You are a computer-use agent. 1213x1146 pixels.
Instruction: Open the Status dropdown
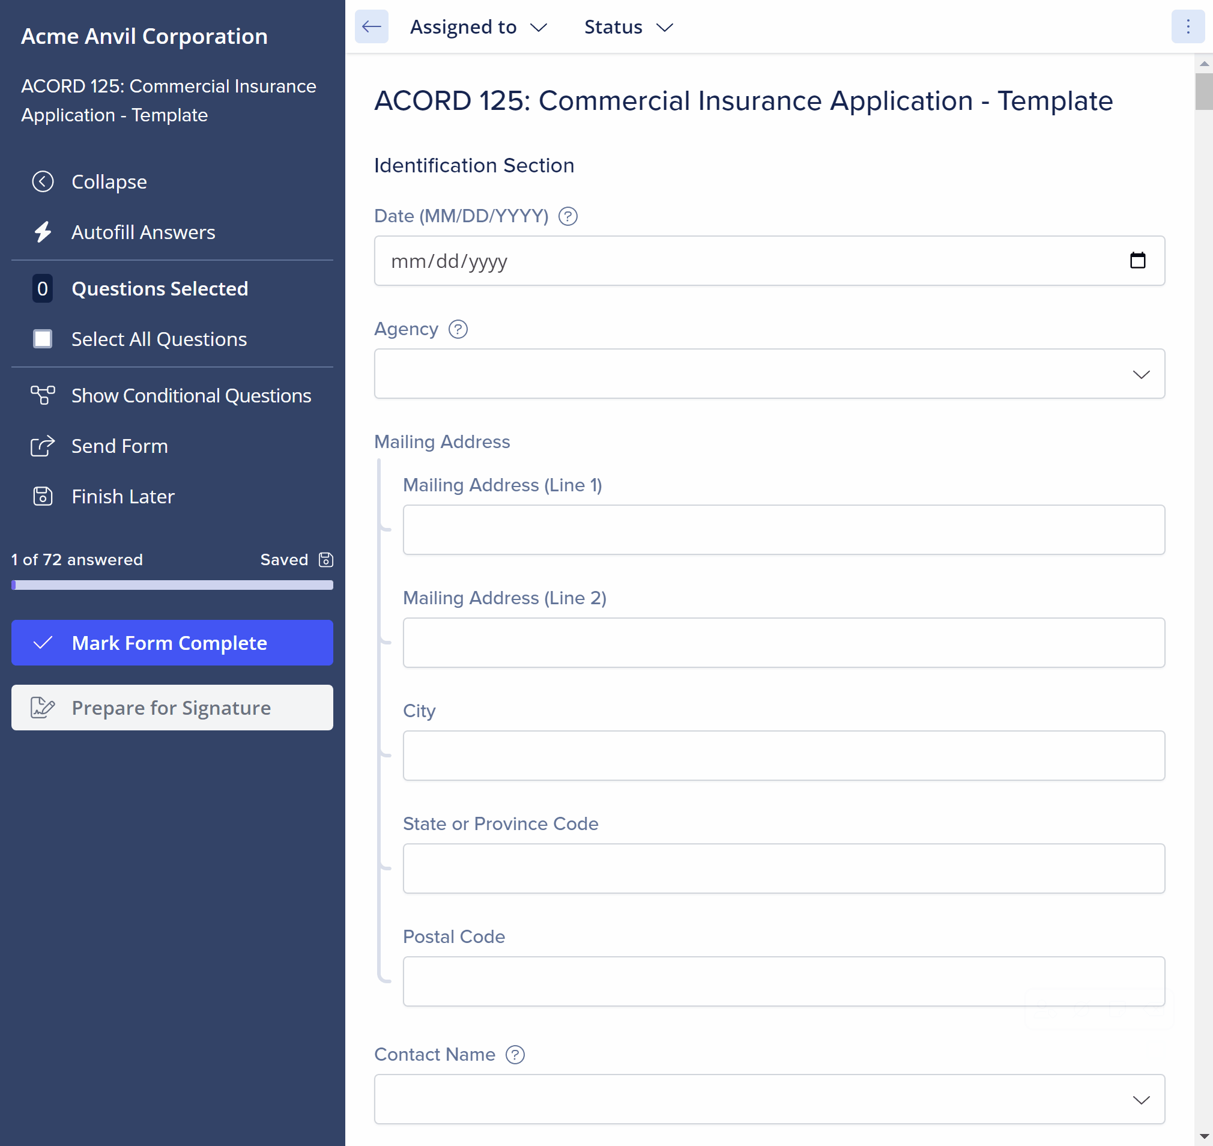pyautogui.click(x=629, y=27)
